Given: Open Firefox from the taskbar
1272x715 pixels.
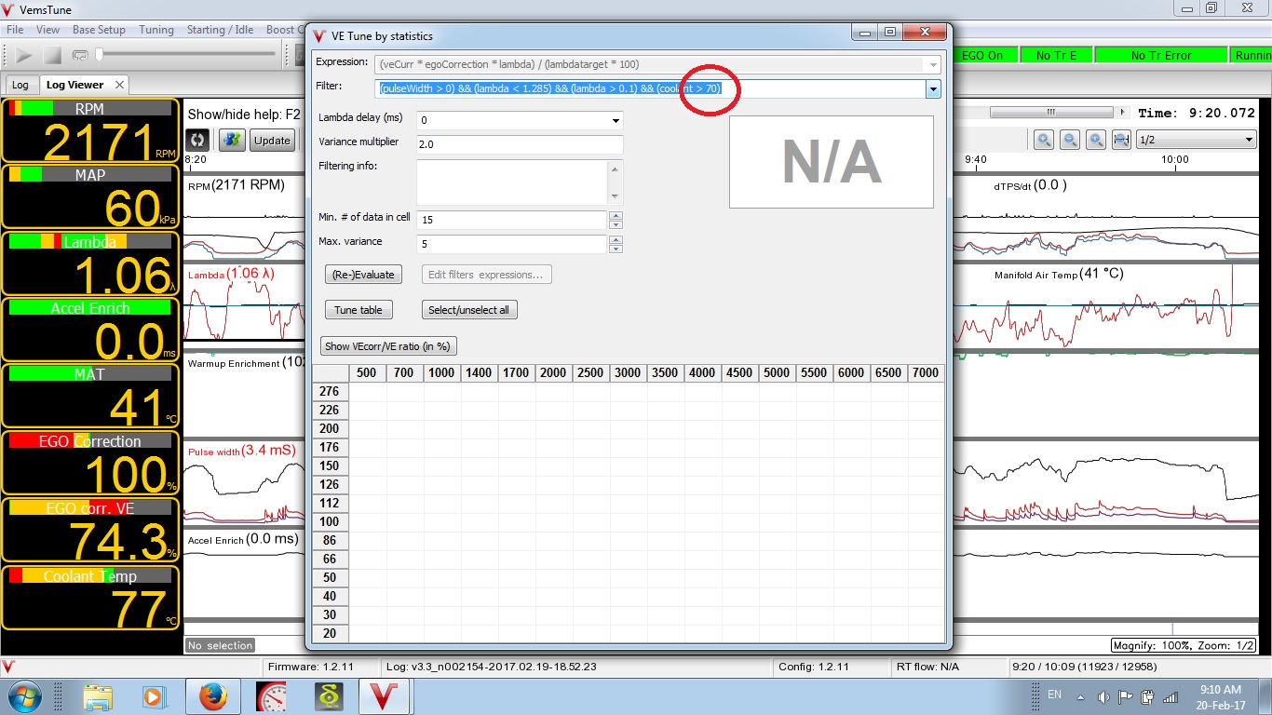Looking at the screenshot, I should [212, 696].
